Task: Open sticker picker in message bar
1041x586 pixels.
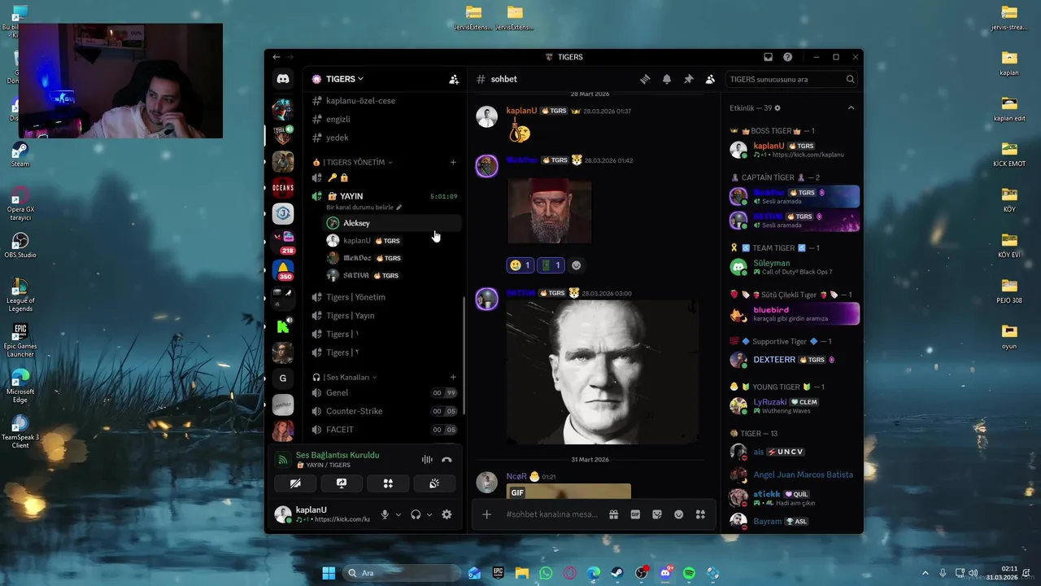Action: [657, 514]
